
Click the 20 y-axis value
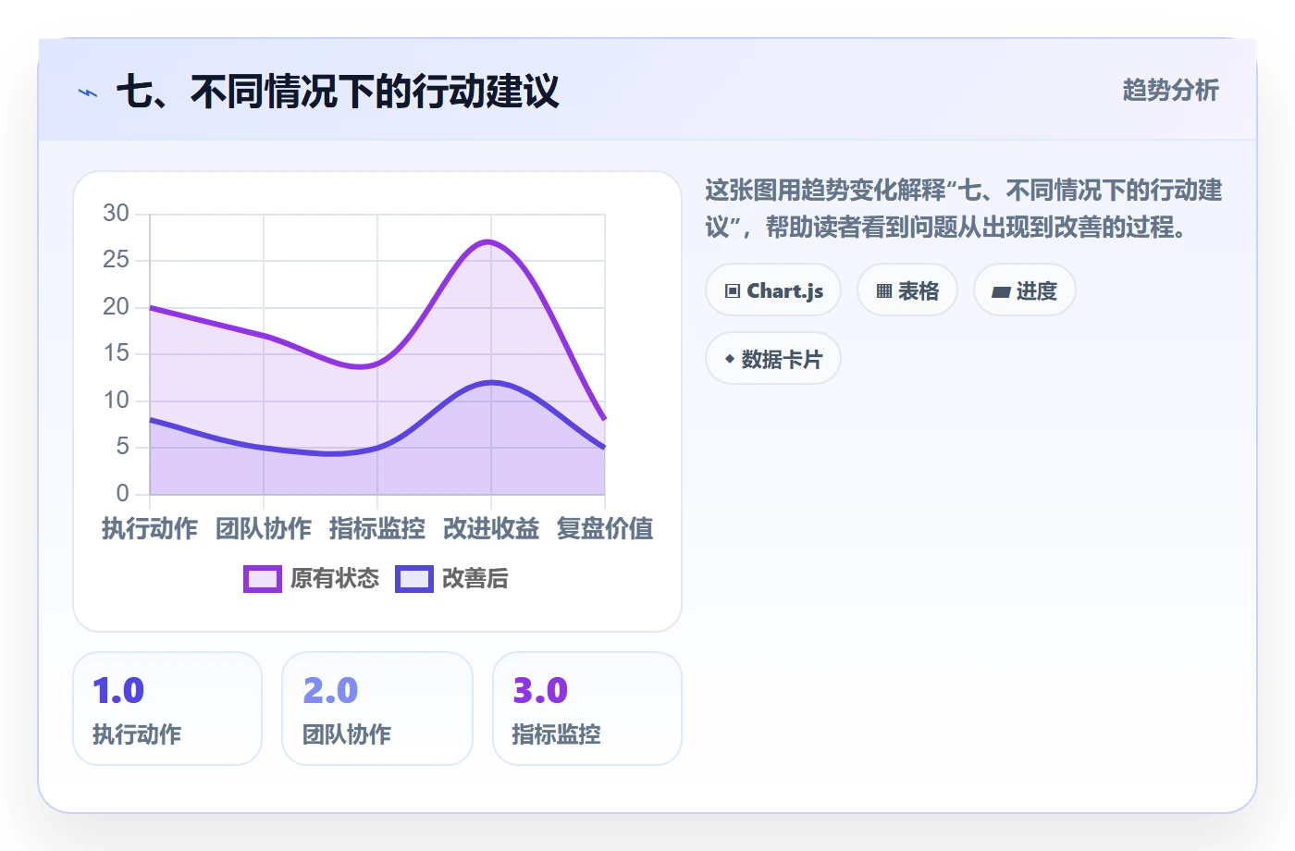(116, 307)
